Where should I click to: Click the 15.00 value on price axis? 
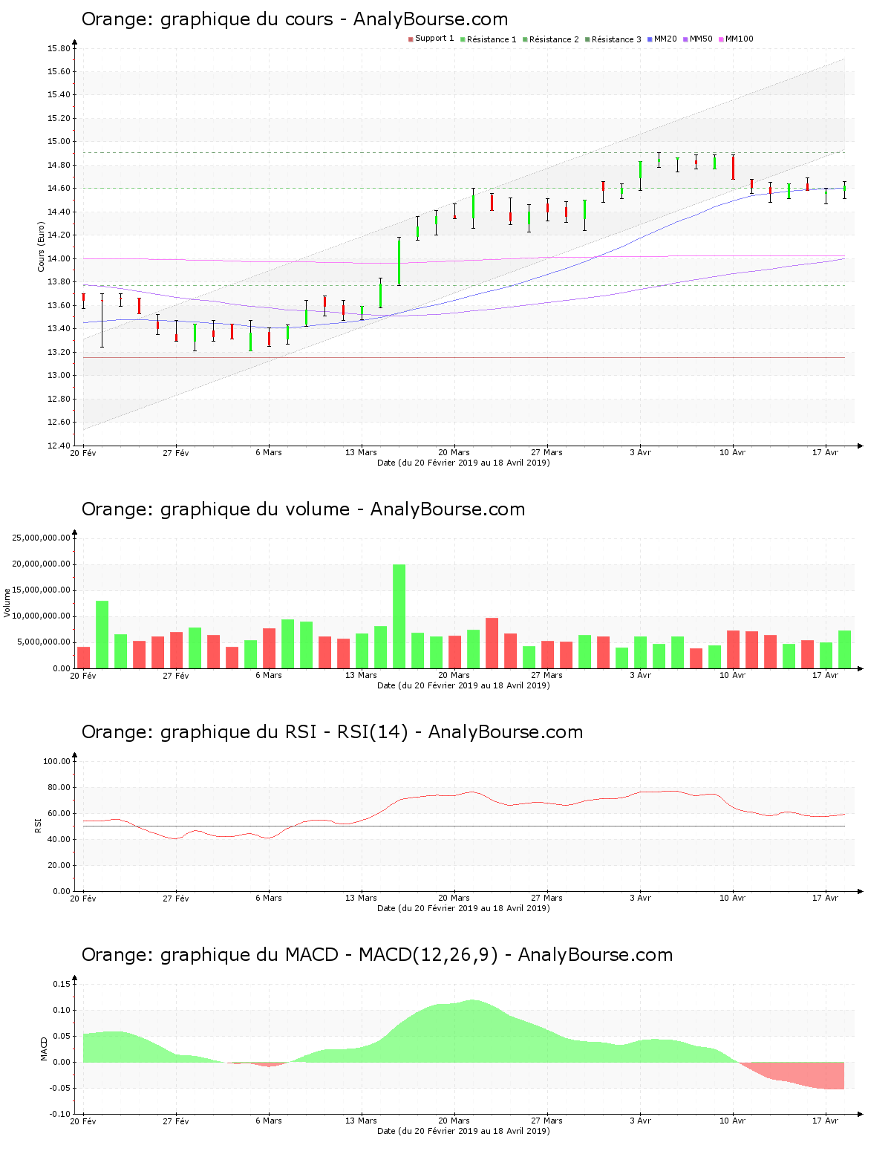pos(59,141)
